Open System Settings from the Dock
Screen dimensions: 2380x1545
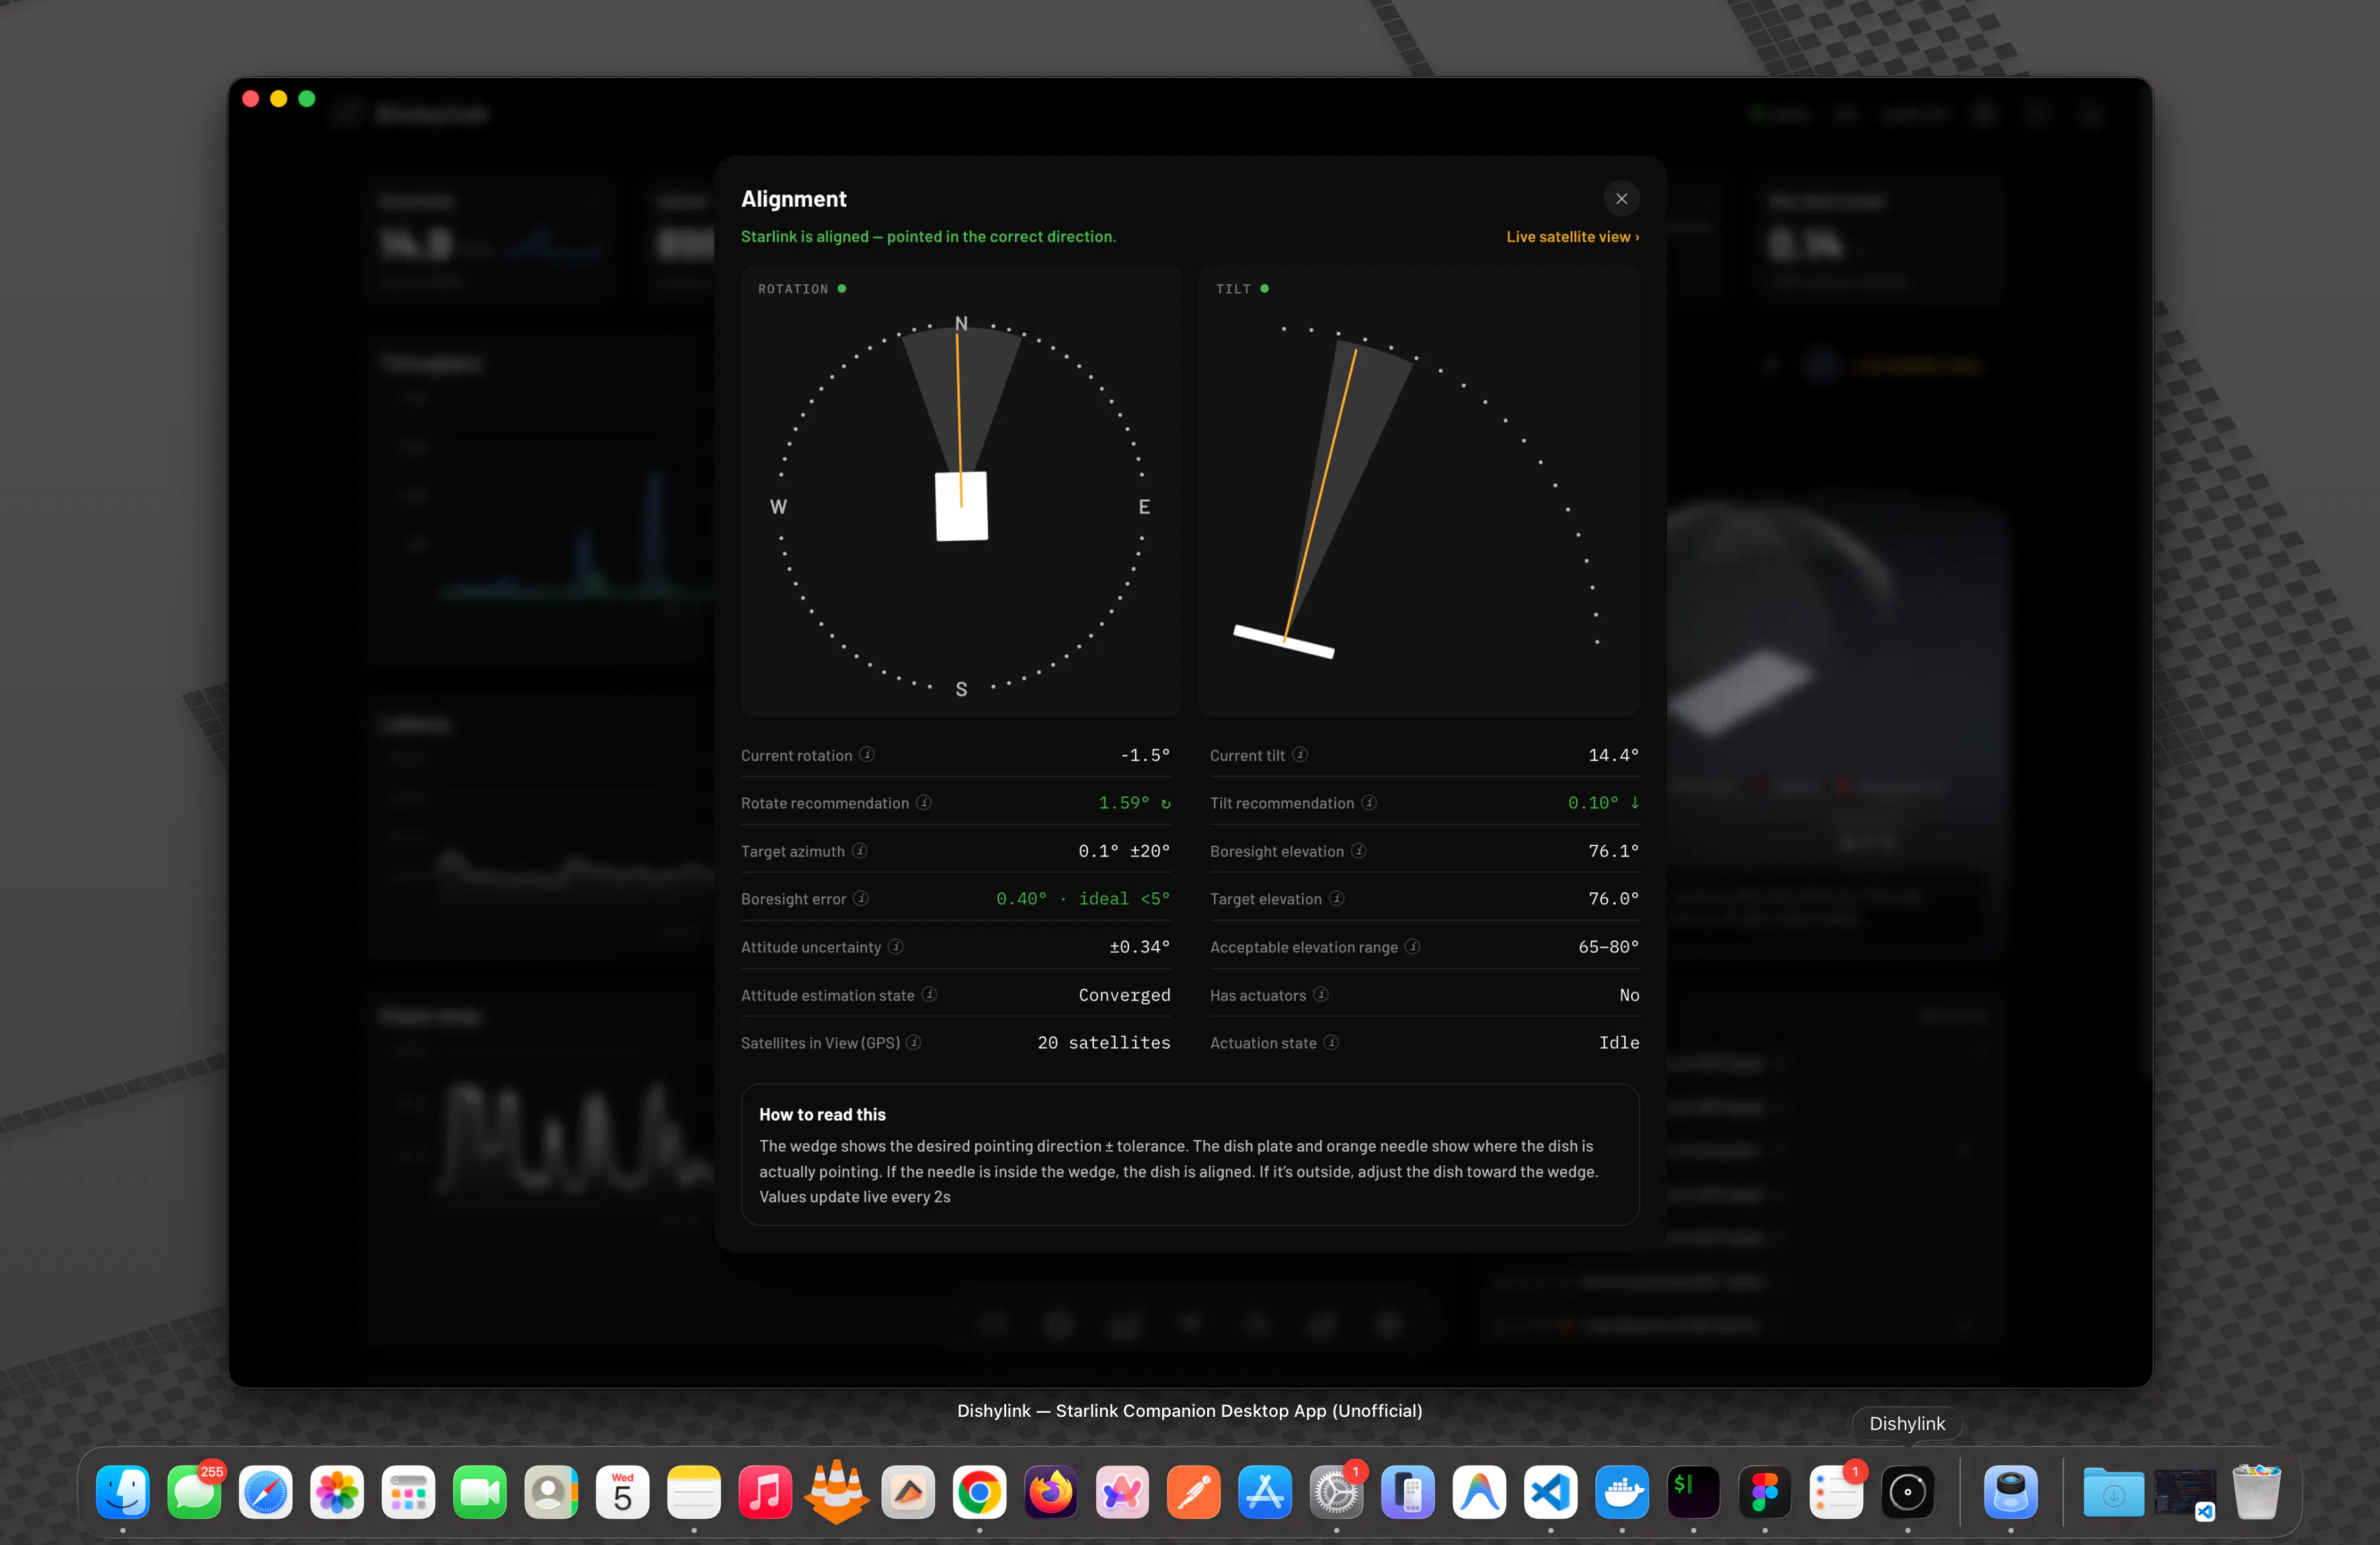[1336, 1492]
